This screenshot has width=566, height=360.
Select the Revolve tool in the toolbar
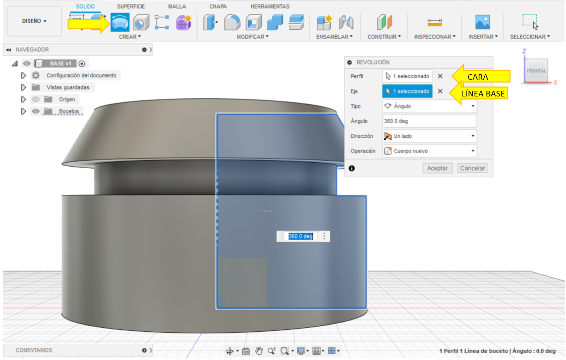tap(120, 22)
